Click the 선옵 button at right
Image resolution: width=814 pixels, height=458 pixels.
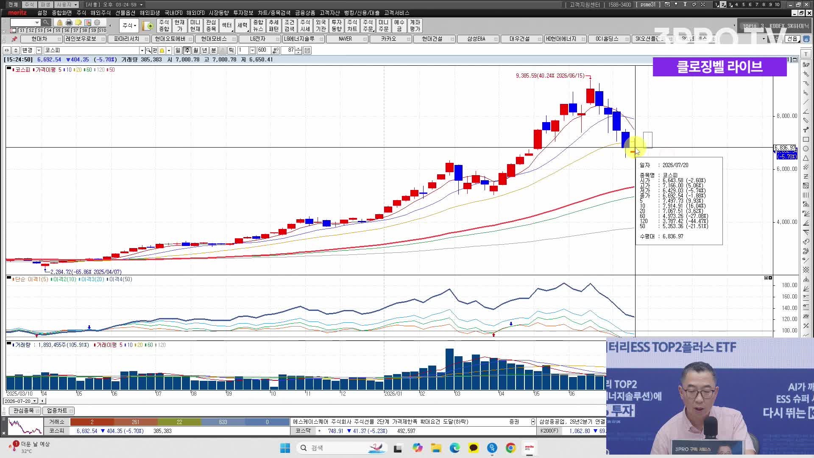click(792, 39)
